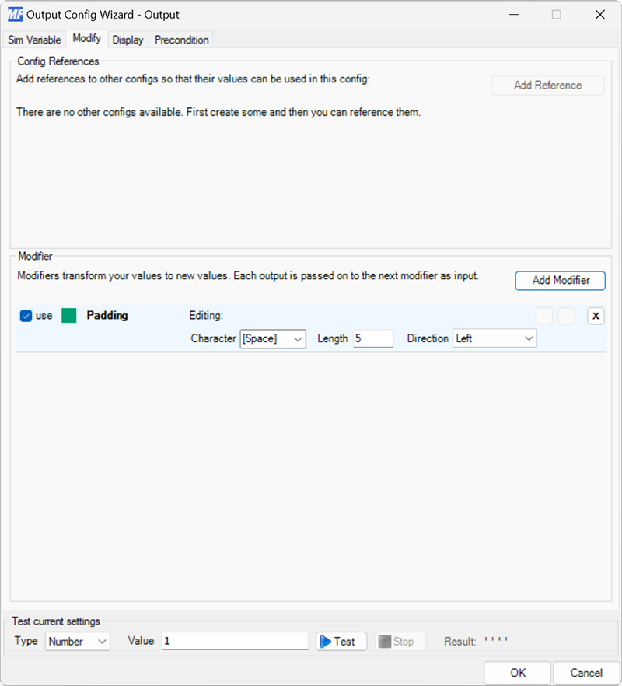622x686 pixels.
Task: Click the green swatch beside Padding
Action: tap(69, 315)
